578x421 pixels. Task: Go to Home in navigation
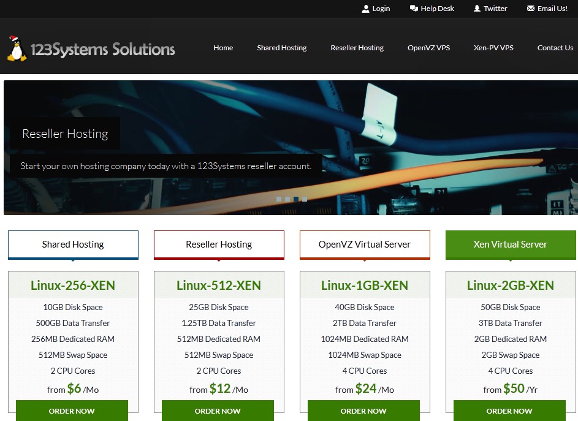(x=223, y=48)
